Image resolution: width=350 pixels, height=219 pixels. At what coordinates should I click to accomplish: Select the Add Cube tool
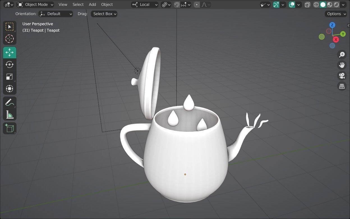pos(9,128)
